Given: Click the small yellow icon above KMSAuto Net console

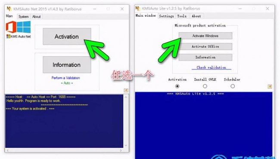Looking at the screenshot, I should (x=126, y=90).
